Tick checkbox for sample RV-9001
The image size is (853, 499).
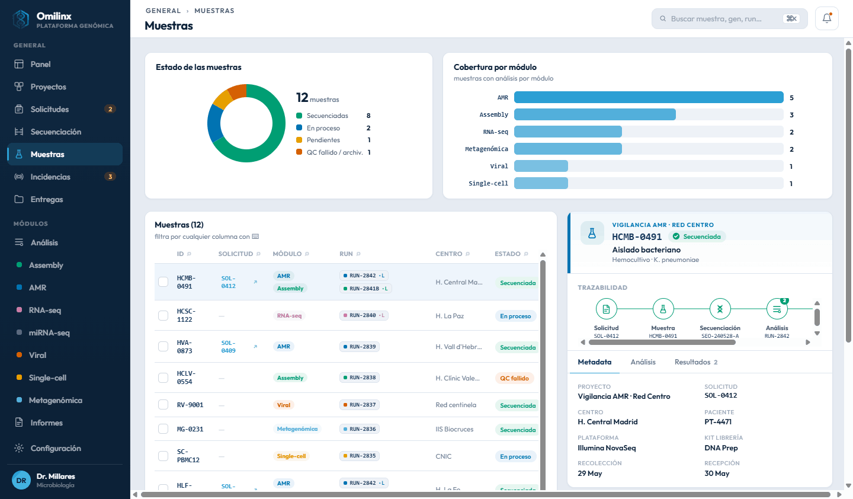pos(163,405)
